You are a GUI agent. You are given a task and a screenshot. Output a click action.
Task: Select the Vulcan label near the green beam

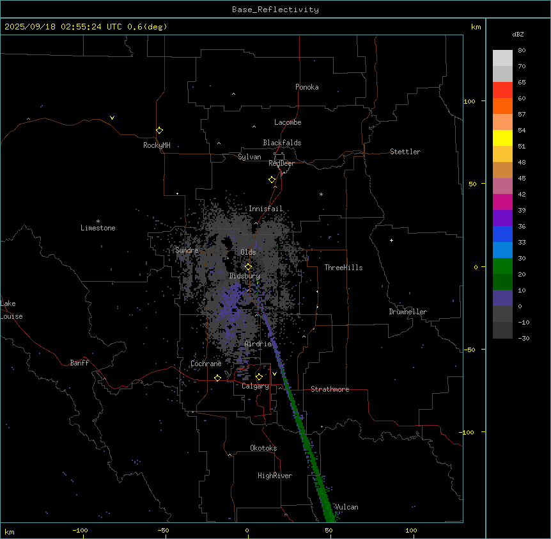tap(346, 507)
